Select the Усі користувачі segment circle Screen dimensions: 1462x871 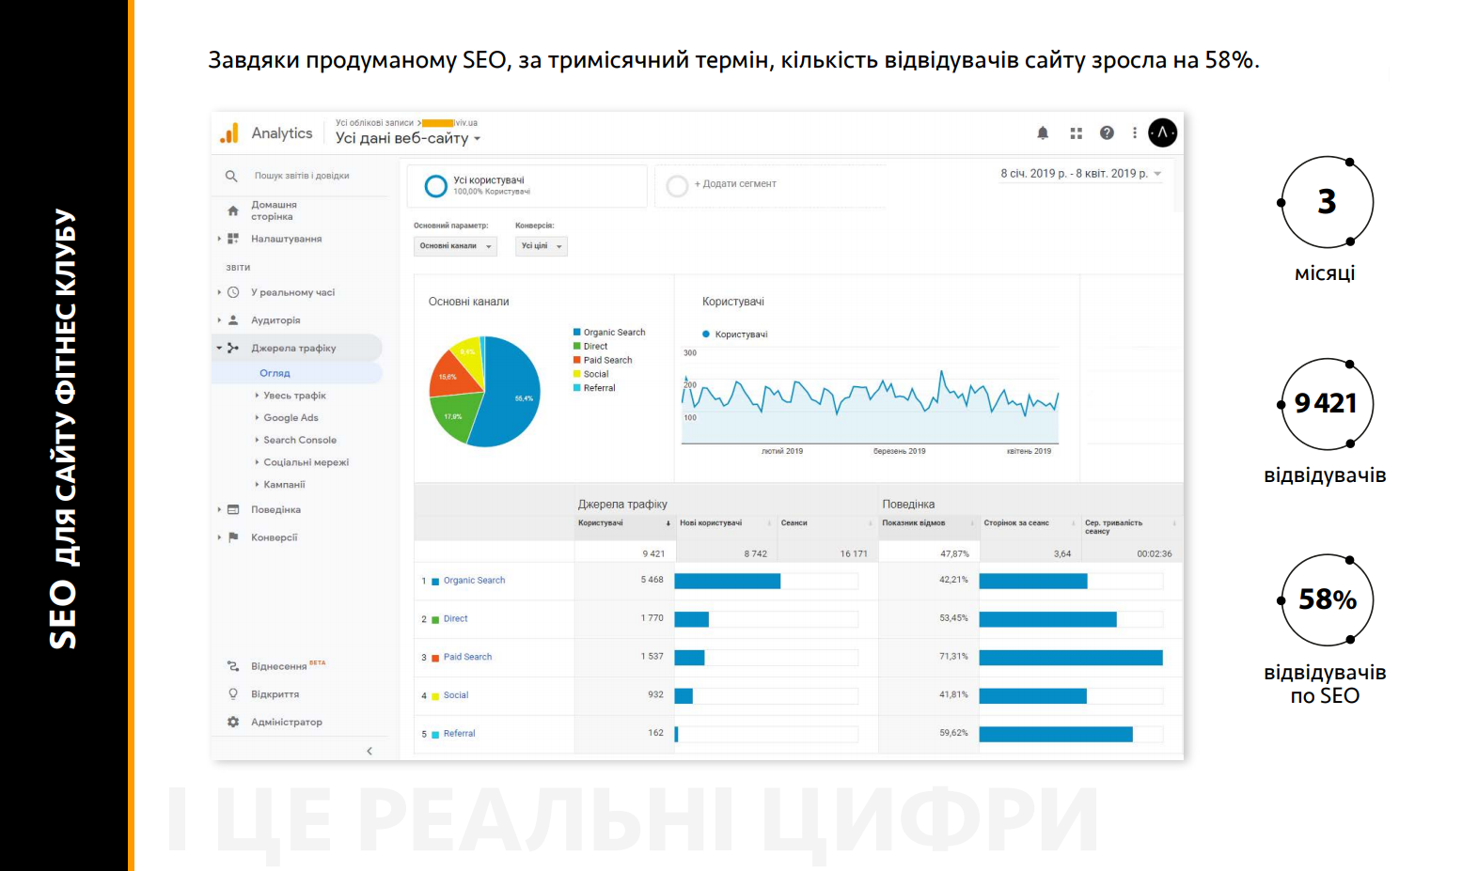(435, 186)
